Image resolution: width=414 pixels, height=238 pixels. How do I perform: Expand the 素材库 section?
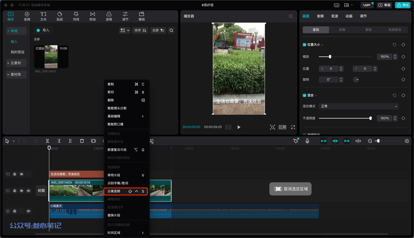(16, 74)
